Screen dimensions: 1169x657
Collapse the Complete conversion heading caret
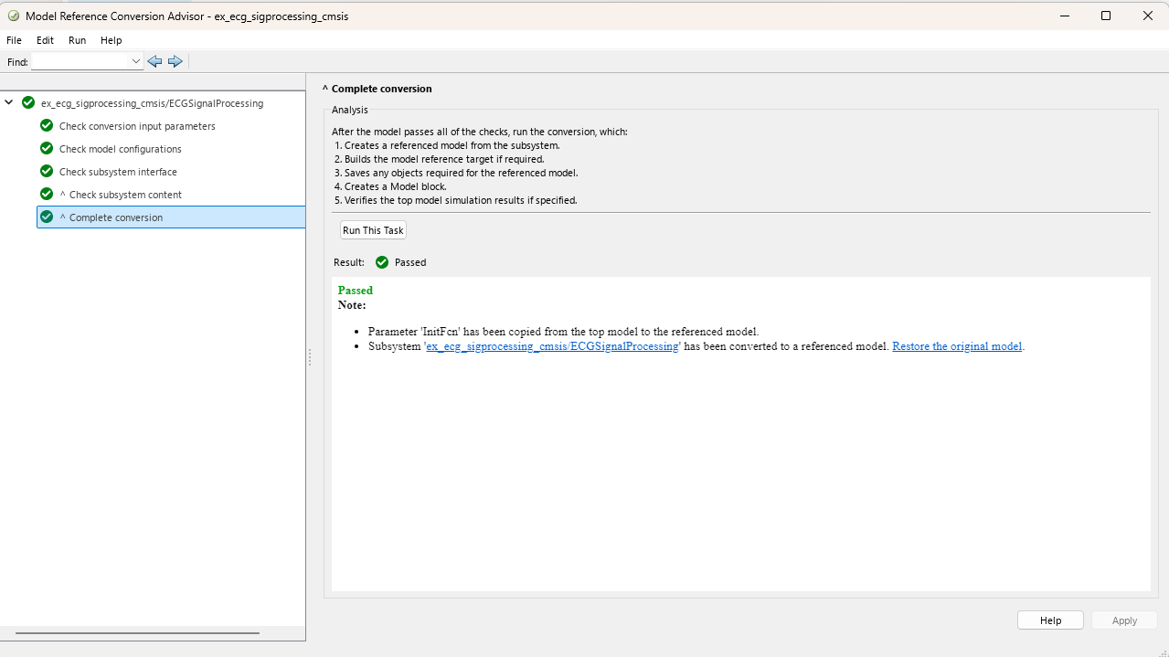(325, 89)
